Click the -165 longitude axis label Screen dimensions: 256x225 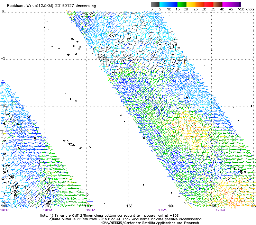coord(128,206)
